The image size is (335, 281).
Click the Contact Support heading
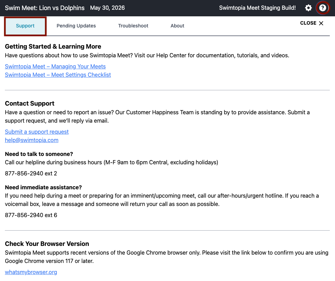[30, 104]
